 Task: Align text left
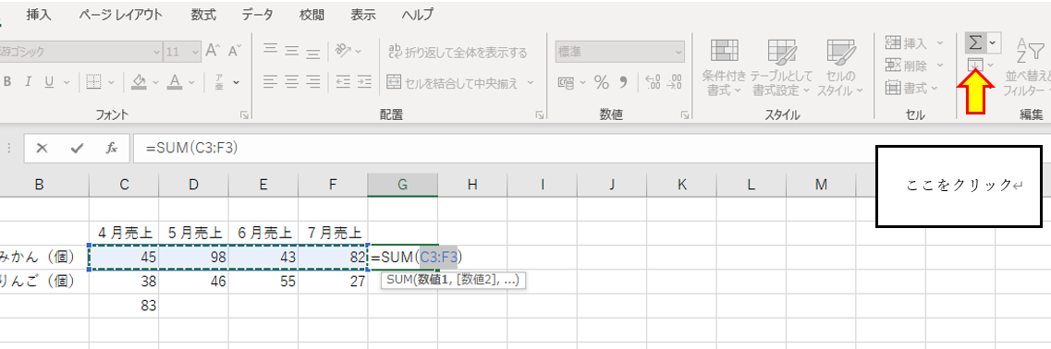click(270, 82)
